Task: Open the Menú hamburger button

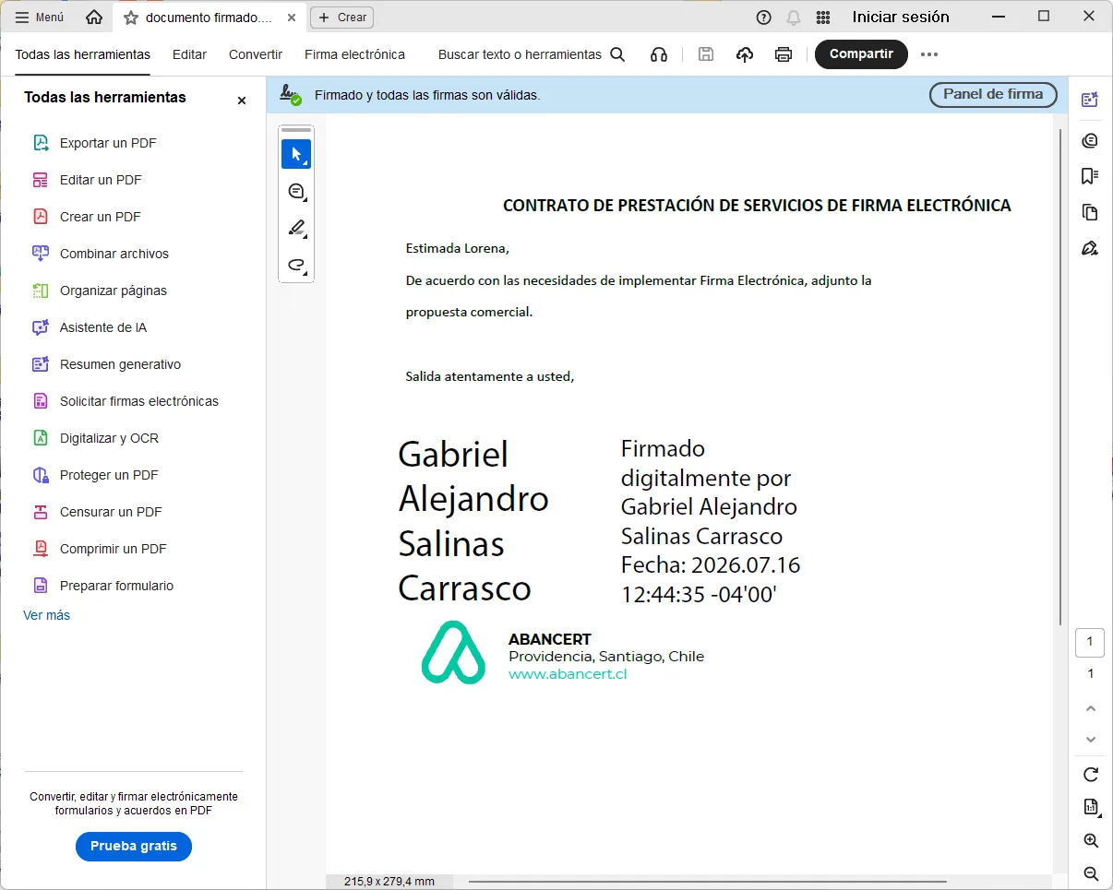Action: pyautogui.click(x=40, y=17)
